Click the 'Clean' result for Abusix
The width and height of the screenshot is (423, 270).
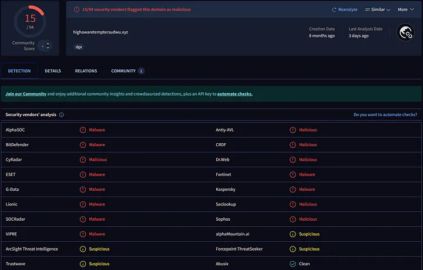(304, 264)
